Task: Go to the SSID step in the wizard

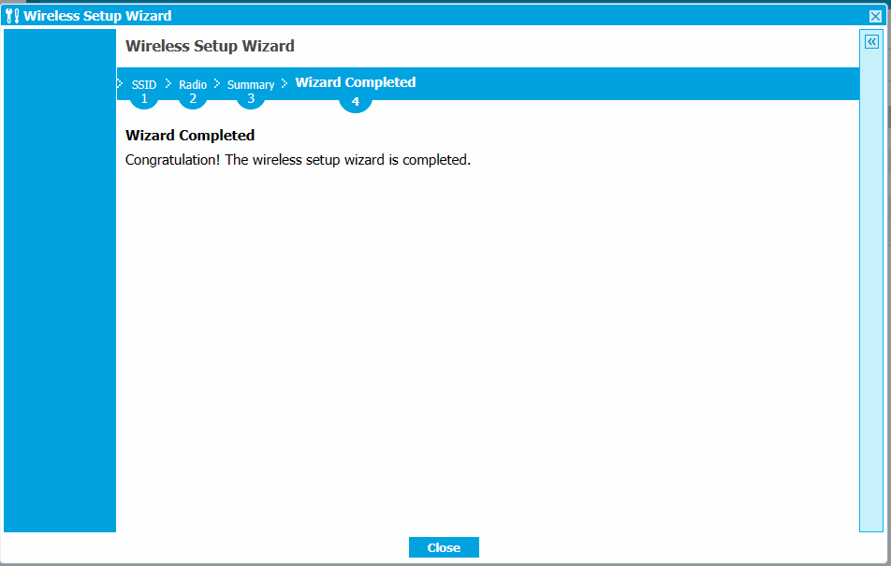Action: pyautogui.click(x=144, y=85)
